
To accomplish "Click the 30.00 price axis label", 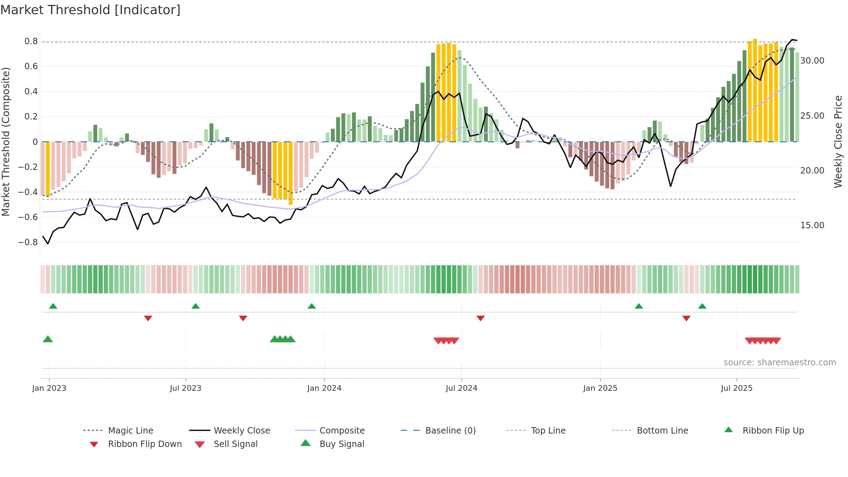I will point(812,61).
